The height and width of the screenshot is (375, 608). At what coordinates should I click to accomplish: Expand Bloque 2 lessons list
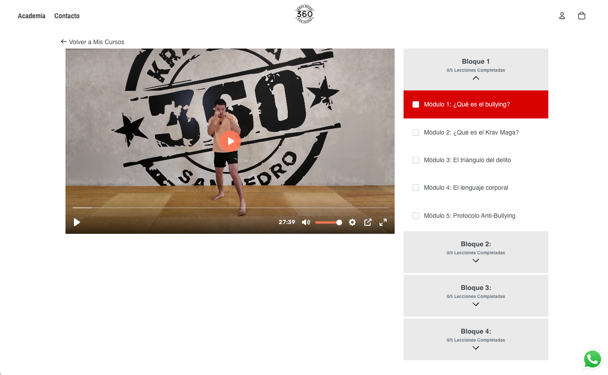pos(476,261)
